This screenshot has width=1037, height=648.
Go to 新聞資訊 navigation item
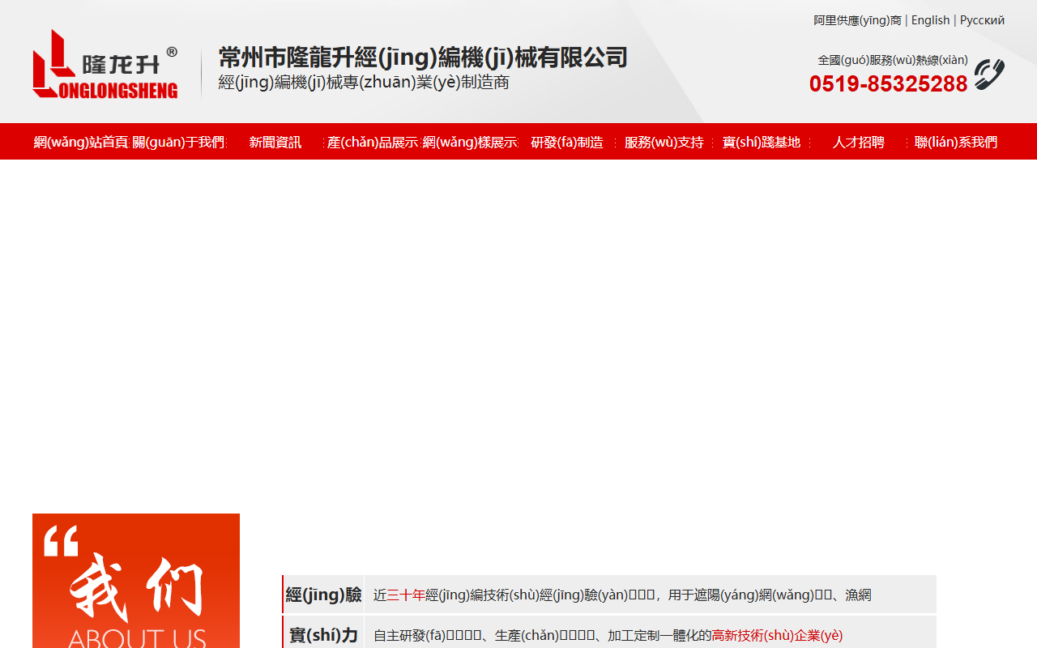click(x=275, y=142)
